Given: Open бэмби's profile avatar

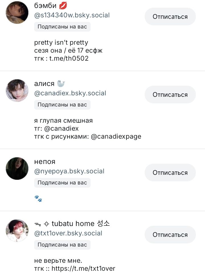Looking at the screenshot, I should (x=17, y=13).
